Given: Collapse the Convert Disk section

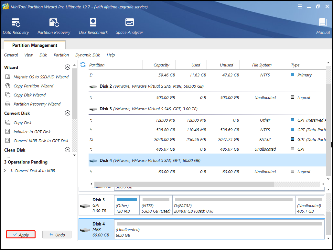Looking at the screenshot, I should point(67,113).
